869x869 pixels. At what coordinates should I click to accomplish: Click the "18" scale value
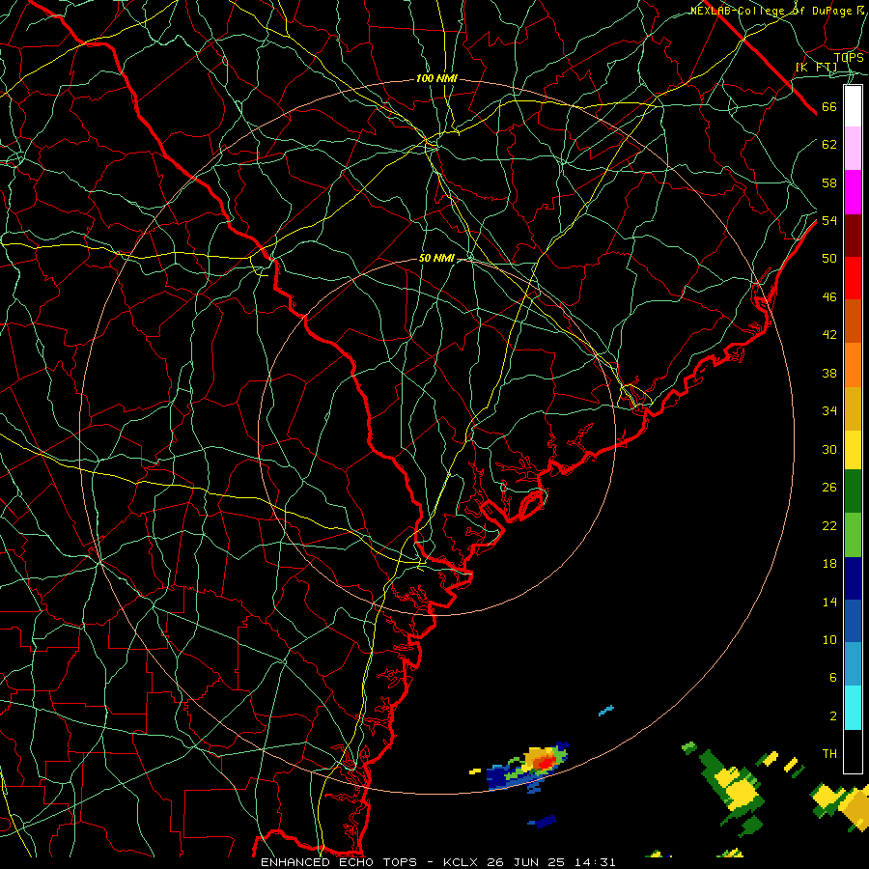[x=829, y=564]
